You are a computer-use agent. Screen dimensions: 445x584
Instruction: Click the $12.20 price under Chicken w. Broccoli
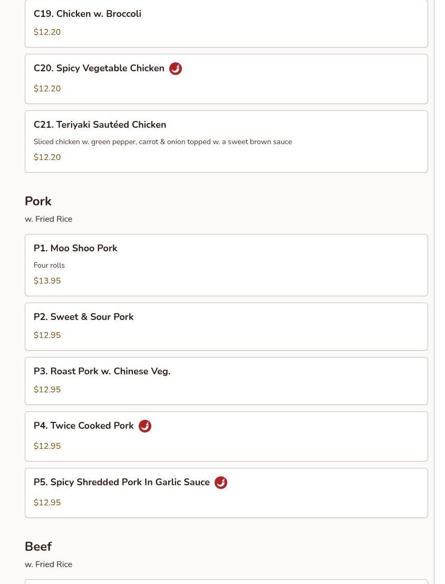(47, 32)
